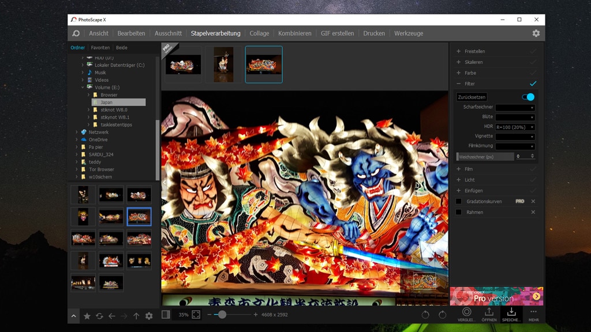
Task: Open the Werkzeuge tab
Action: (409, 33)
